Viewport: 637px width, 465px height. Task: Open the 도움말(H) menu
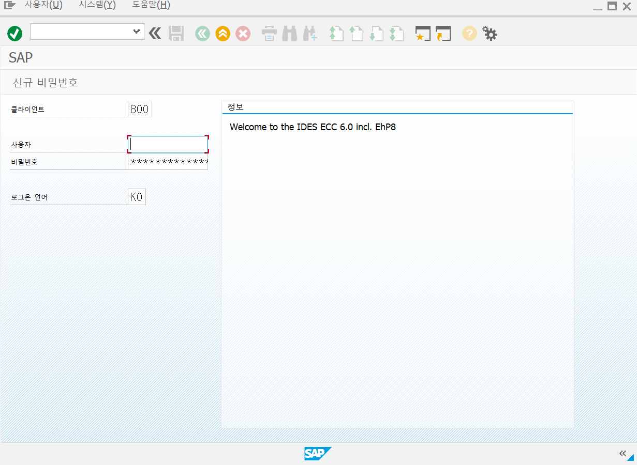(x=151, y=5)
